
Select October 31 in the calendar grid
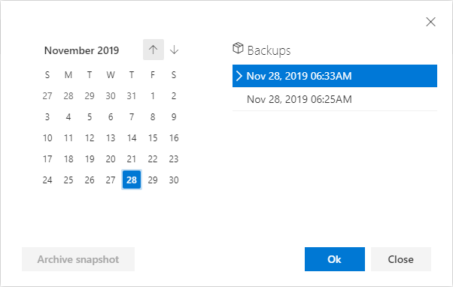click(x=132, y=95)
